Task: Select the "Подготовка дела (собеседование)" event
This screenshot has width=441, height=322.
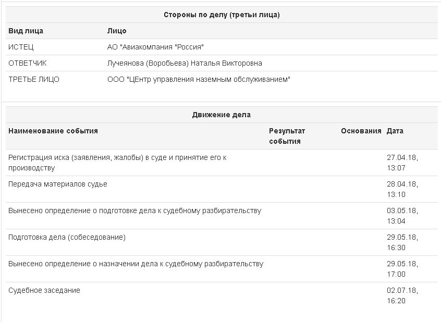Action: click(x=67, y=237)
